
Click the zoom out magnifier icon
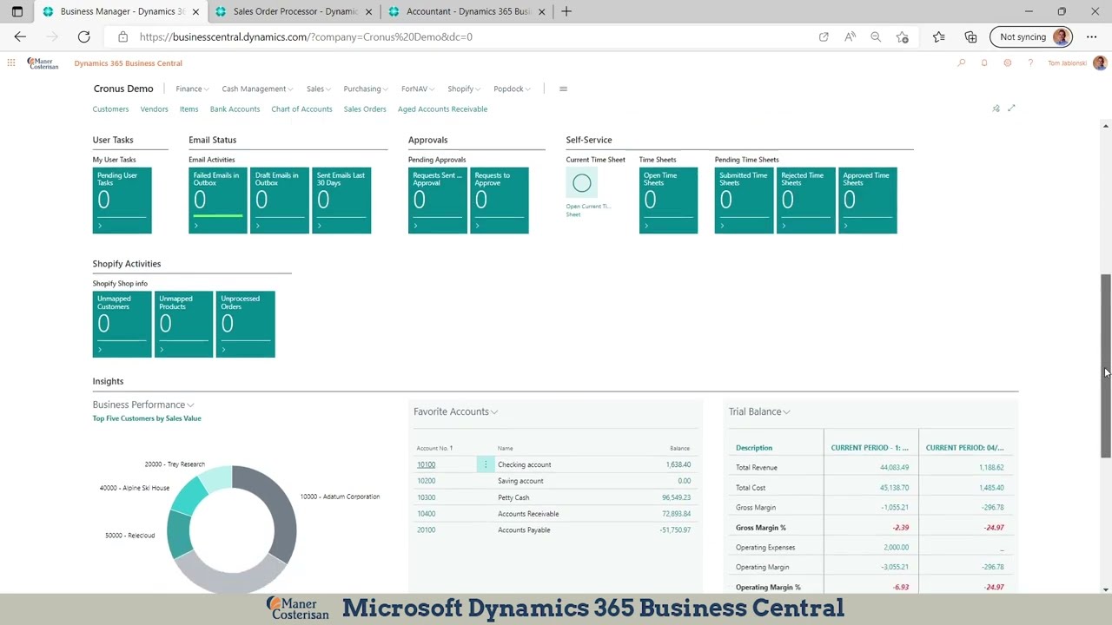[876, 36]
